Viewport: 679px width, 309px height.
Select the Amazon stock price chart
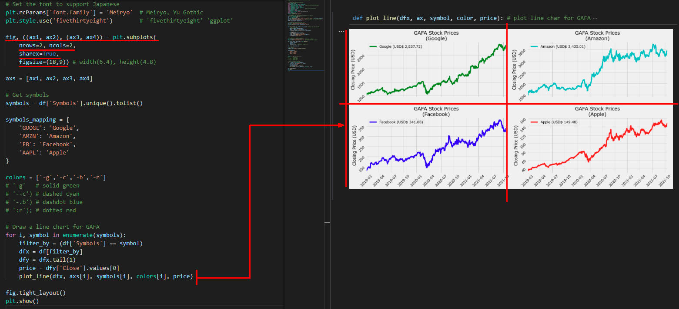coord(590,66)
